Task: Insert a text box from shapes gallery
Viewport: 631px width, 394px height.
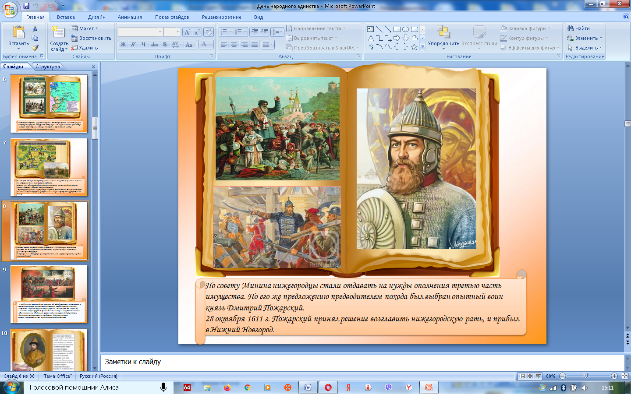Action: click(371, 29)
